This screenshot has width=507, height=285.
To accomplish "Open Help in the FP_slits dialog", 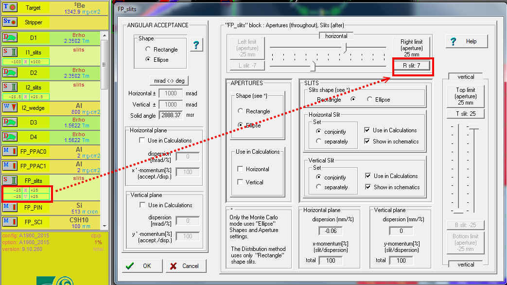I will click(x=466, y=42).
